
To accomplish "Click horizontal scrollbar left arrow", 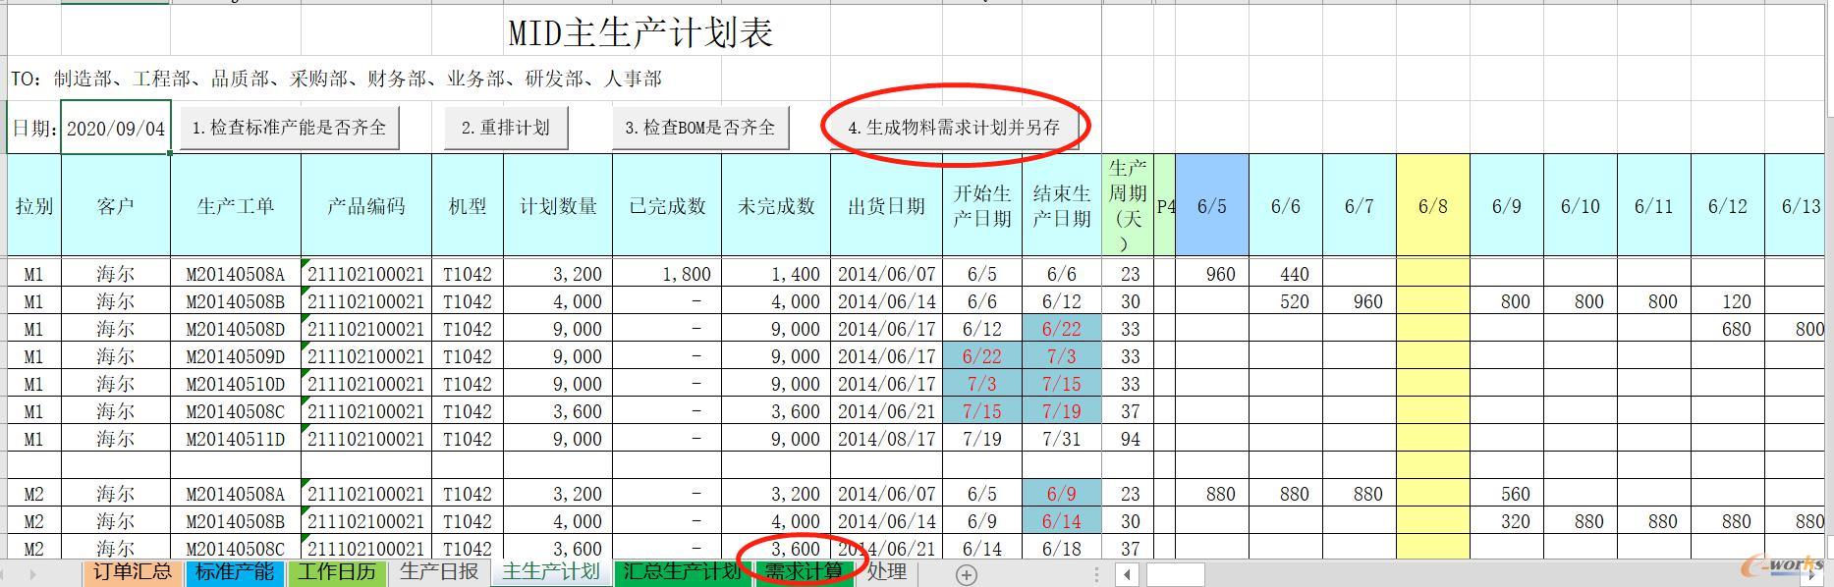I will click(1128, 575).
